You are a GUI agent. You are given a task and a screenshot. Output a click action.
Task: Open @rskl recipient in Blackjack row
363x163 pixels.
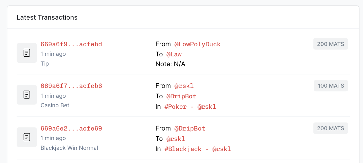pos(176,139)
